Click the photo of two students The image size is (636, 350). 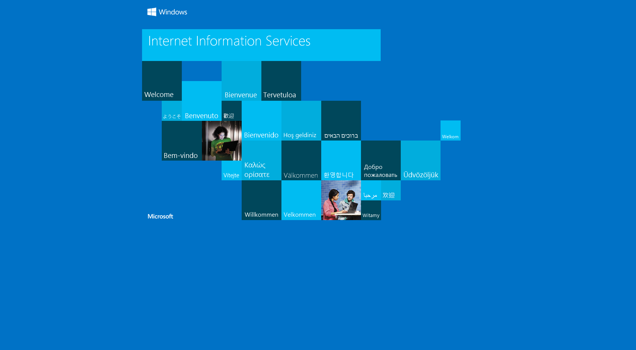click(341, 200)
